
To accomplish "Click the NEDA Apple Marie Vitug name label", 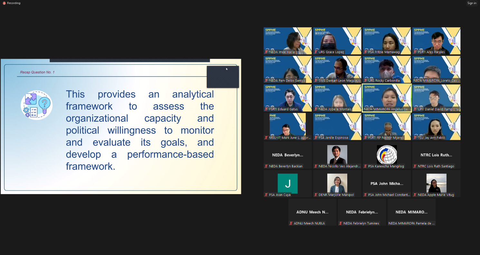I will (436, 195).
